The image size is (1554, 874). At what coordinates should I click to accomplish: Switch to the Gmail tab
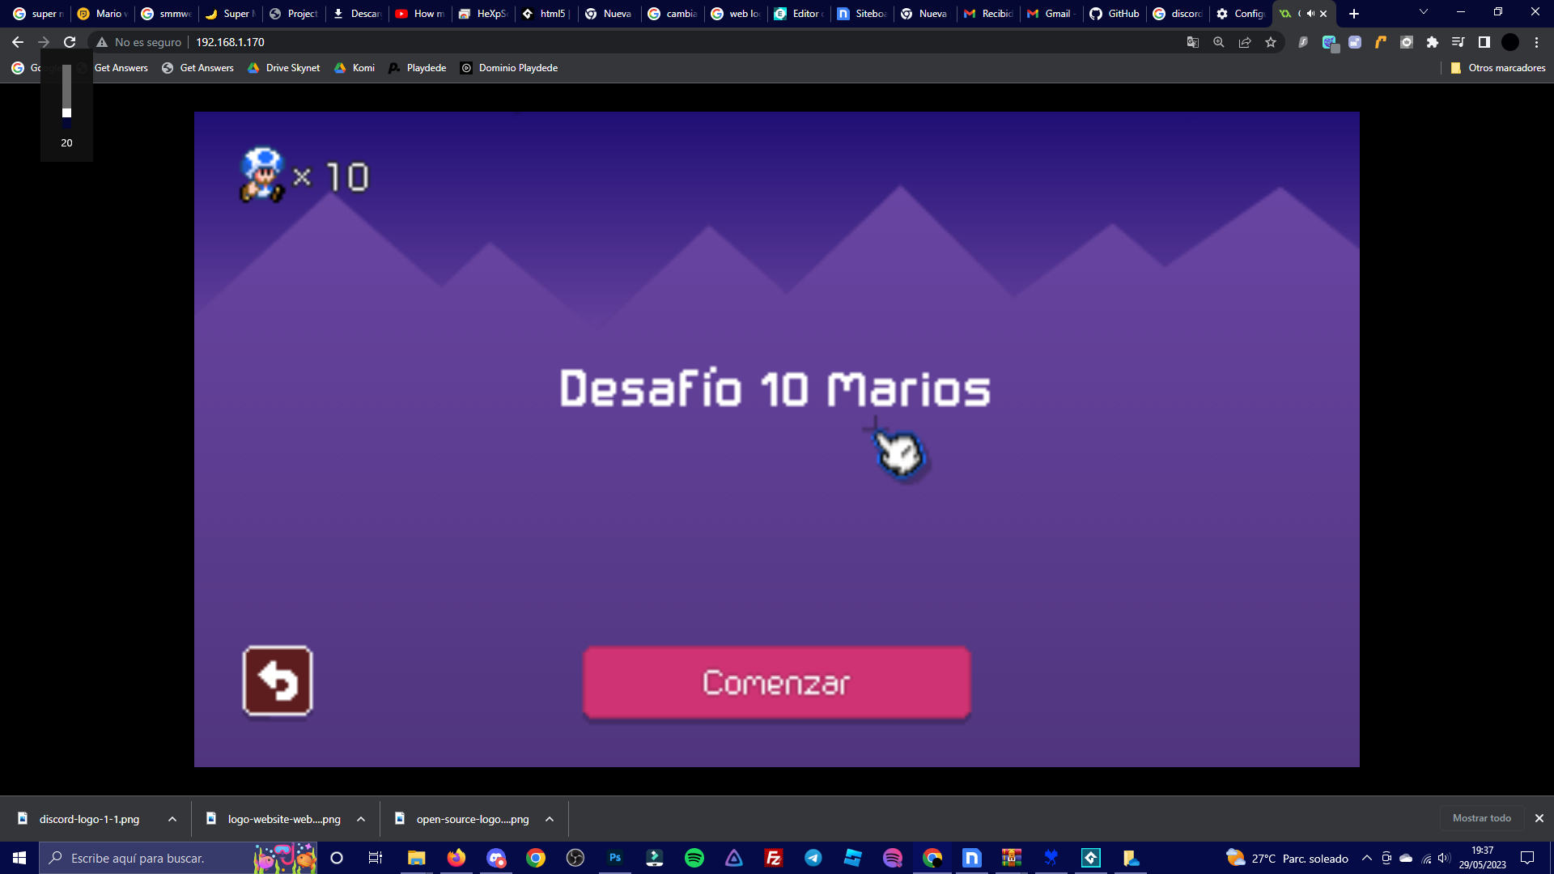(1051, 14)
